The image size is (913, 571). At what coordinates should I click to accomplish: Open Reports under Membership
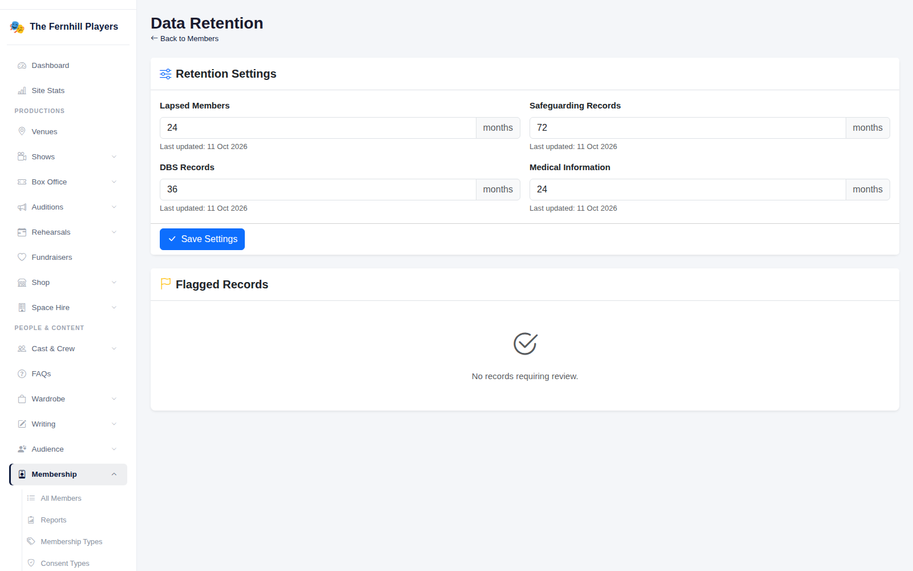(x=74, y=520)
